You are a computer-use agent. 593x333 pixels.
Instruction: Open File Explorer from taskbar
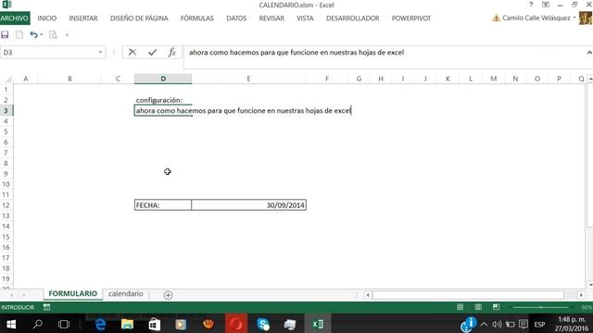(127, 324)
